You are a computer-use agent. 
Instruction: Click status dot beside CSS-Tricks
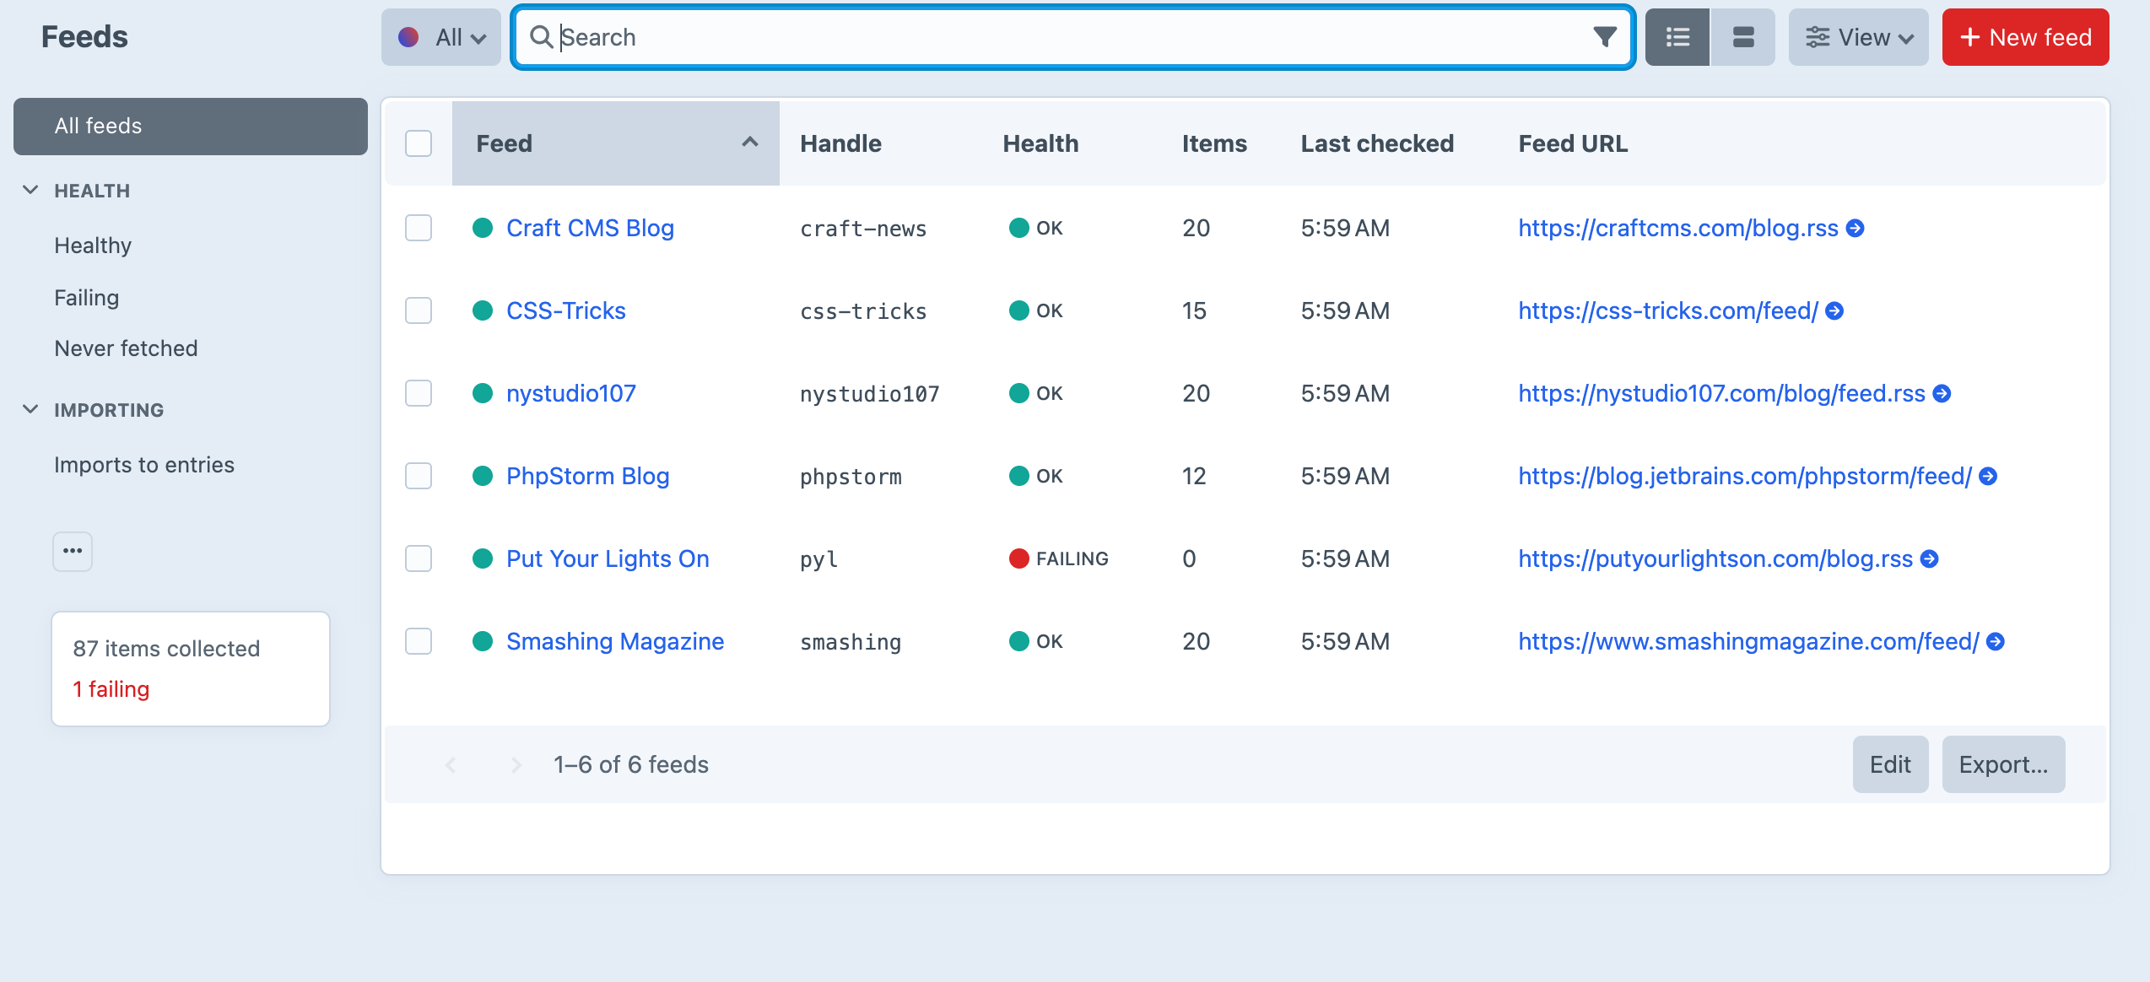tap(483, 310)
